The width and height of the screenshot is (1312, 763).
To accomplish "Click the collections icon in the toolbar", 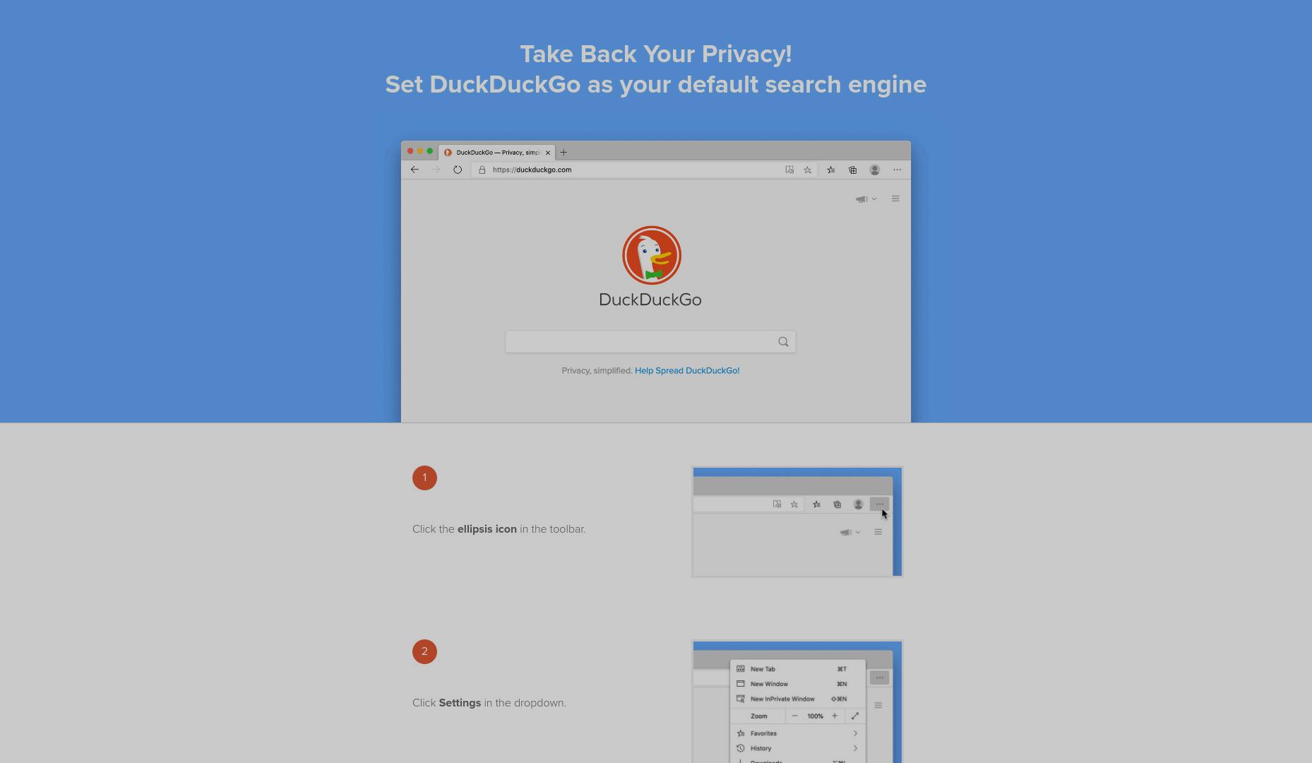I will (x=853, y=170).
